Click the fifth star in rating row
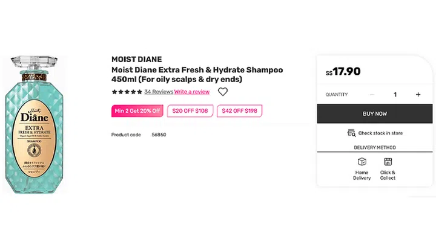 coord(139,92)
